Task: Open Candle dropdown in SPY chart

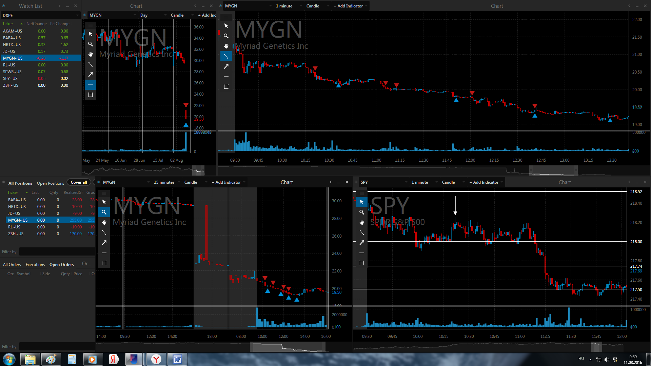Action: tap(453, 182)
